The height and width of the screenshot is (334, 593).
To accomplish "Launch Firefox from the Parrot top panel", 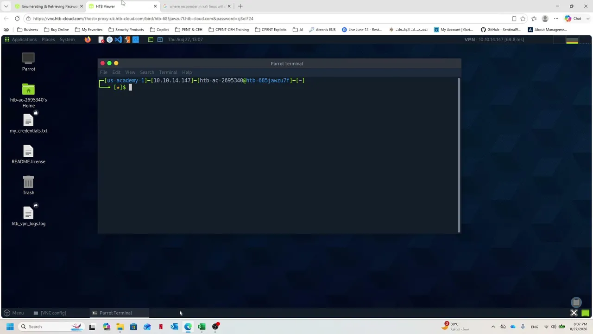I will point(88,39).
